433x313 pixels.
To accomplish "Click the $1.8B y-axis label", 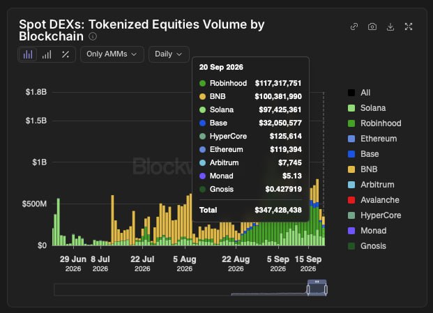I will pos(36,92).
